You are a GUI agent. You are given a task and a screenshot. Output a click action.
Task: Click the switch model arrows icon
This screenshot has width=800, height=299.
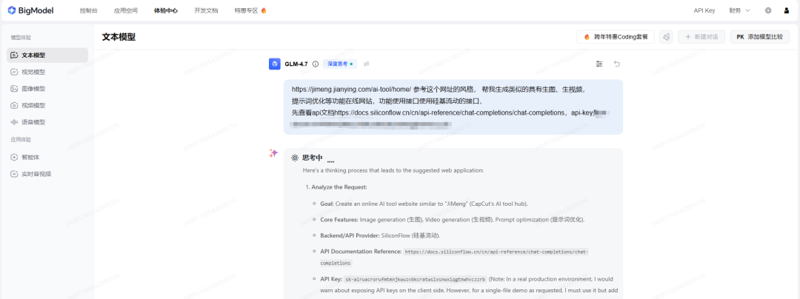coord(367,64)
